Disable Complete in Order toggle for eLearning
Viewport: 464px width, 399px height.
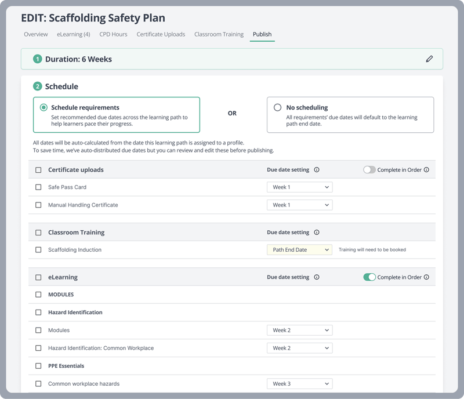[x=369, y=277]
